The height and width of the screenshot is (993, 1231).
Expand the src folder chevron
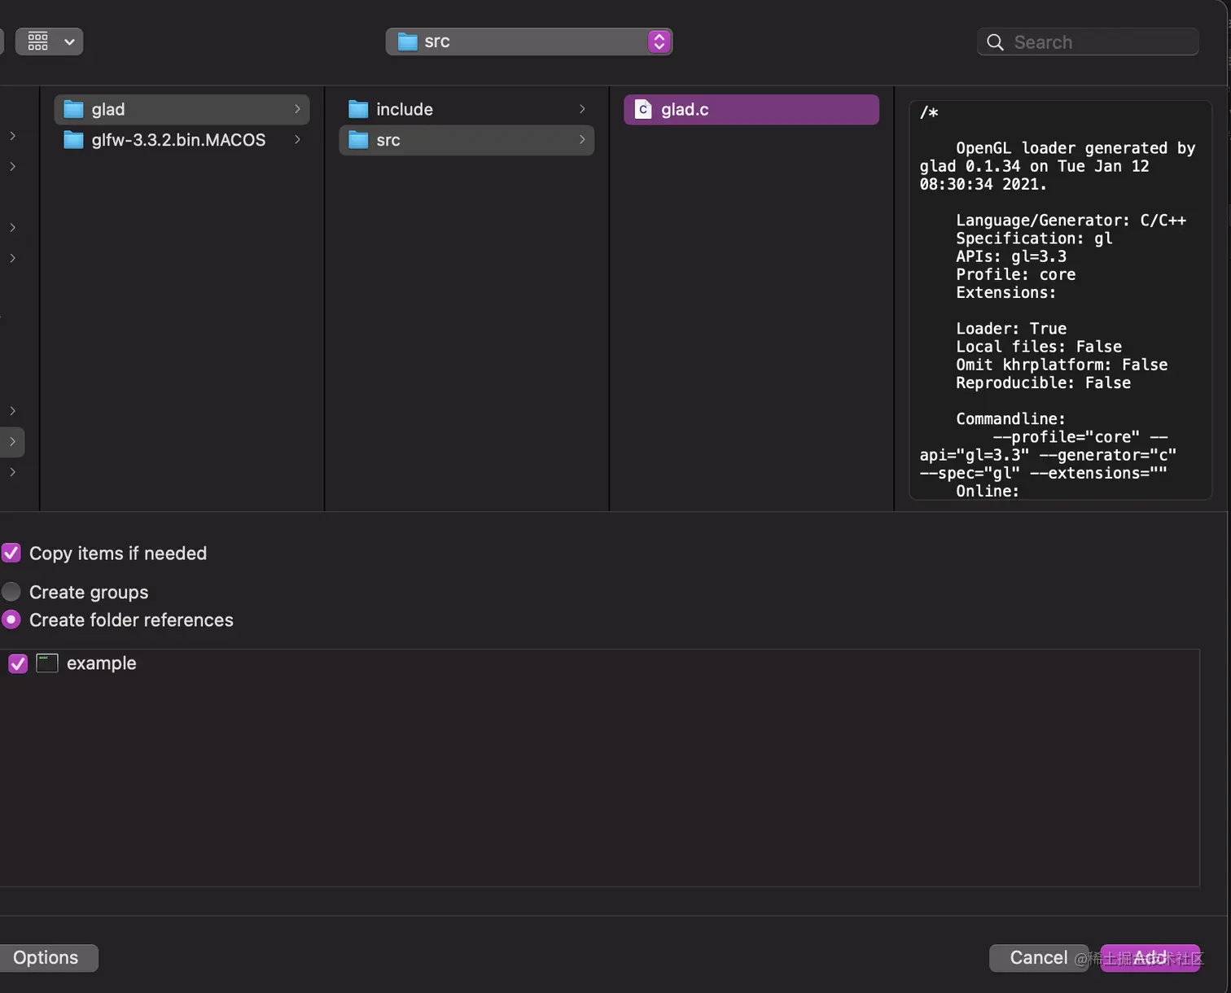582,140
